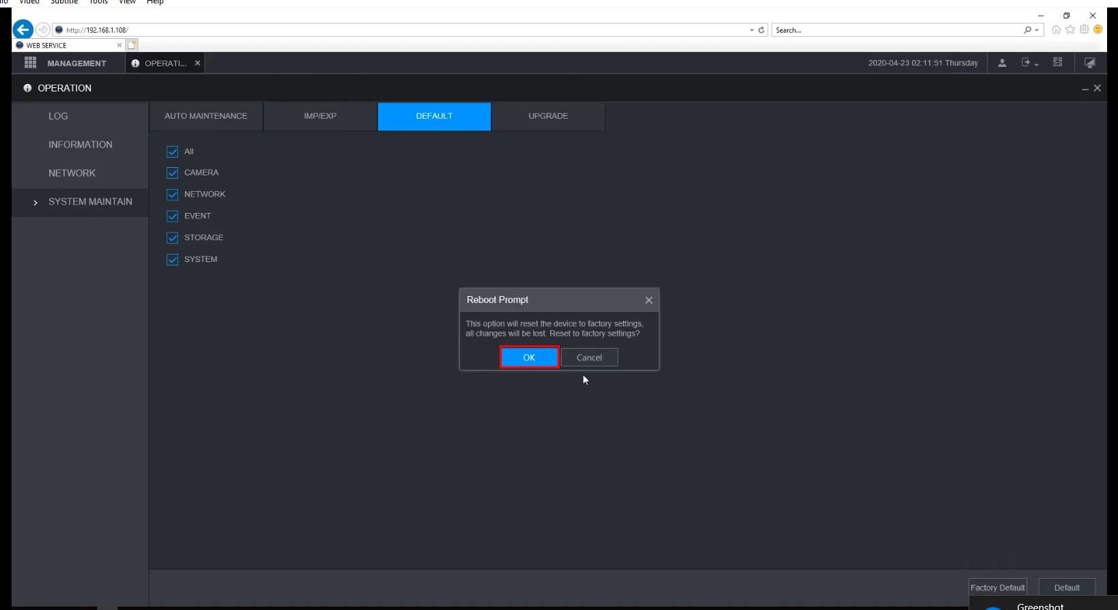Close the Reboot Prompt dialog

(x=648, y=300)
